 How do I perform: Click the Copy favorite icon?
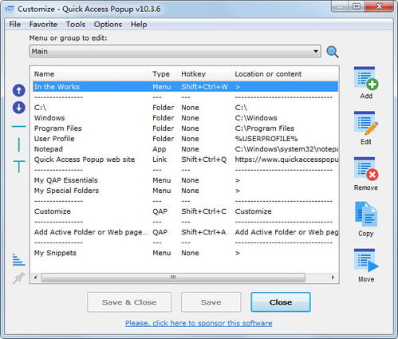click(x=366, y=215)
